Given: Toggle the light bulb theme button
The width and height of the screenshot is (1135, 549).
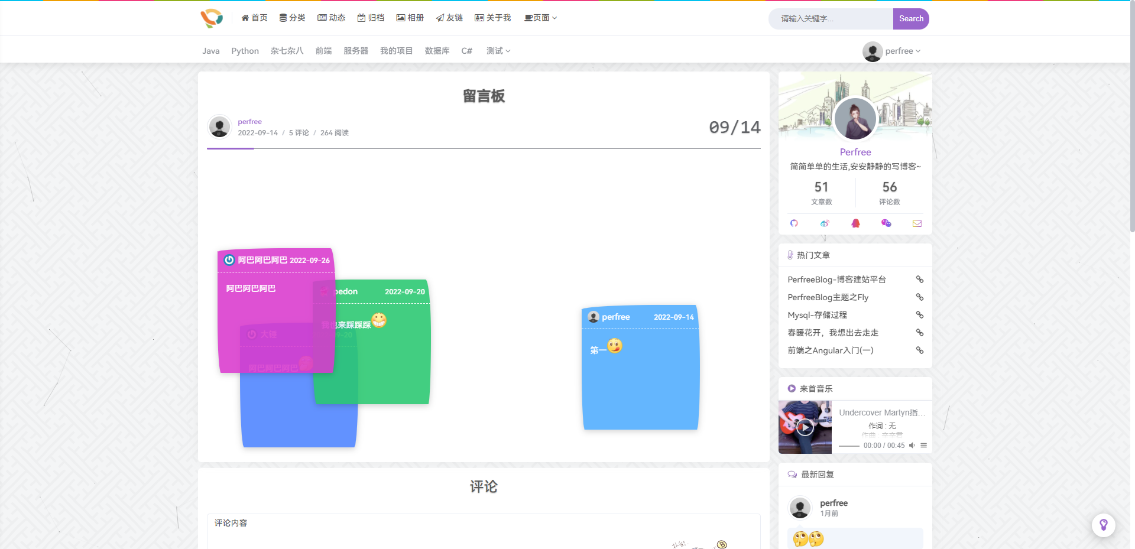Looking at the screenshot, I should point(1104,525).
